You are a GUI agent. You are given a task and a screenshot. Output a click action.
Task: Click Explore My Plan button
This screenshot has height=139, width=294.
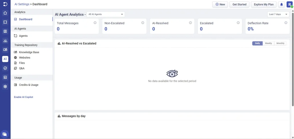point(264,4)
